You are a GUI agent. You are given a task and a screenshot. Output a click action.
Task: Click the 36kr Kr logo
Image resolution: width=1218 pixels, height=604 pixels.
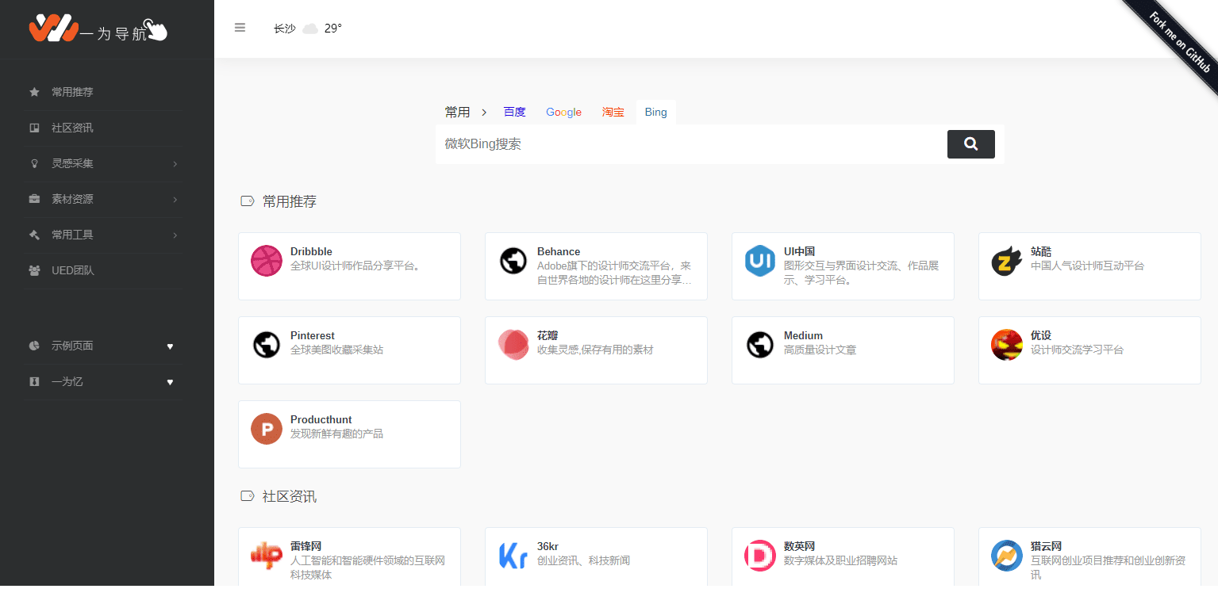513,556
